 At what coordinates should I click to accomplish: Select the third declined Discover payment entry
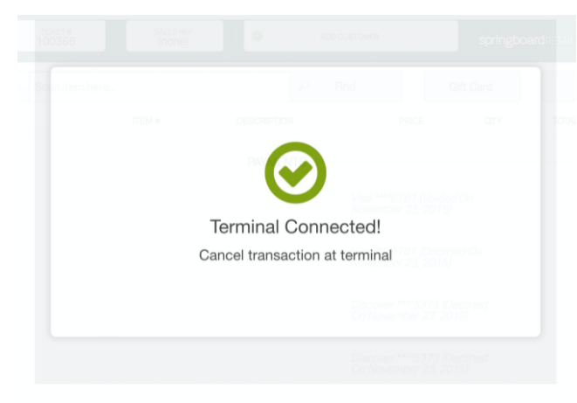pyautogui.click(x=419, y=309)
